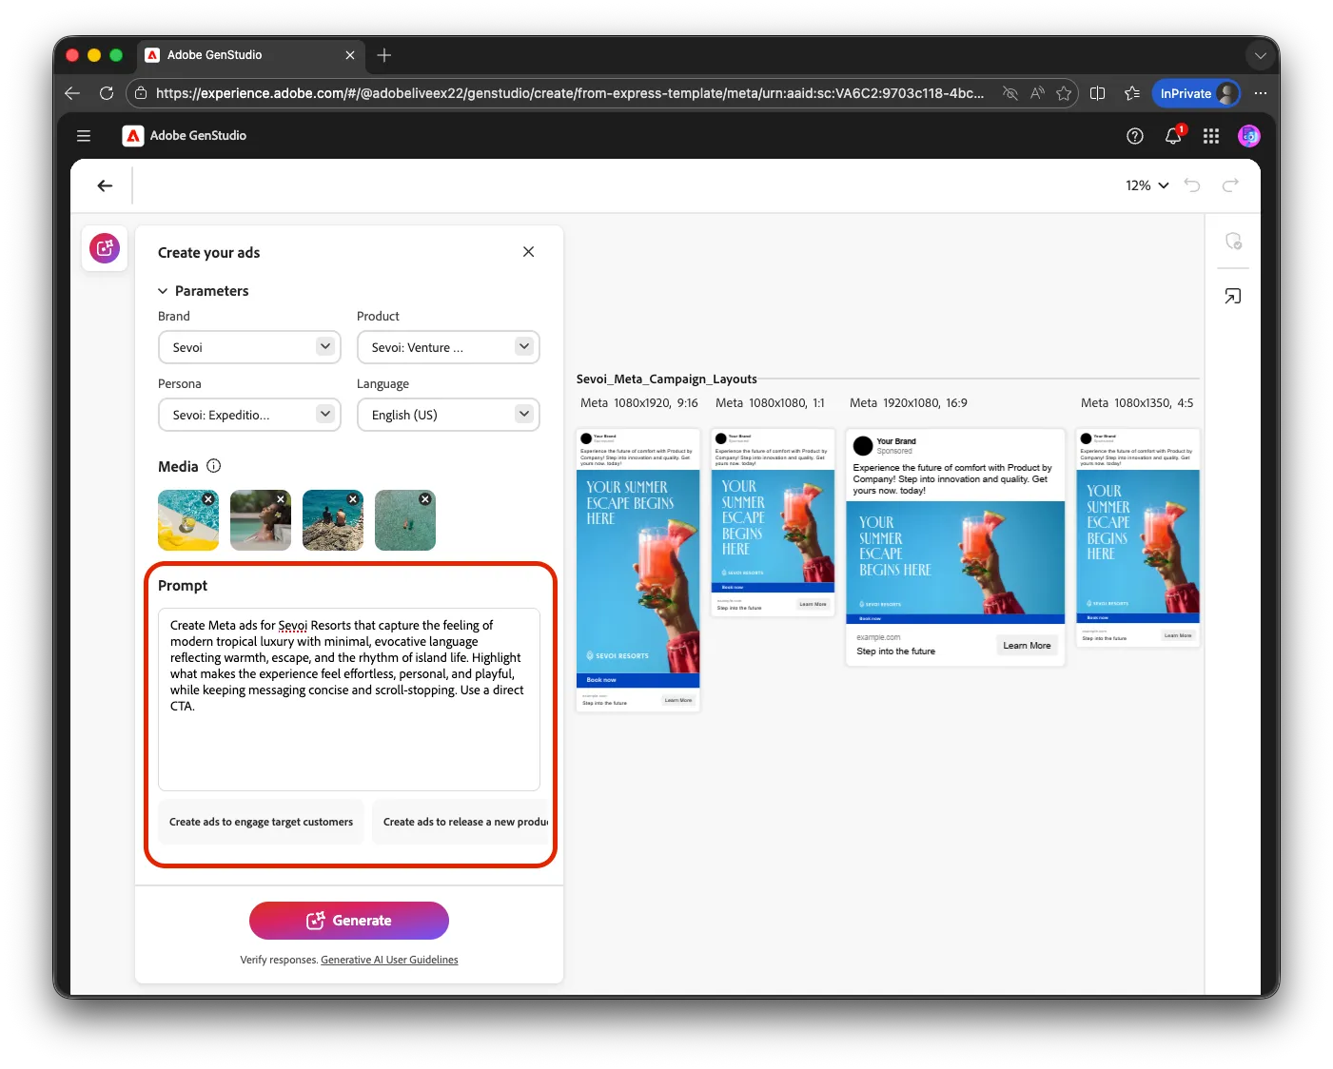The height and width of the screenshot is (1069, 1333).
Task: Remove the second media image of woman
Action: 281,499
